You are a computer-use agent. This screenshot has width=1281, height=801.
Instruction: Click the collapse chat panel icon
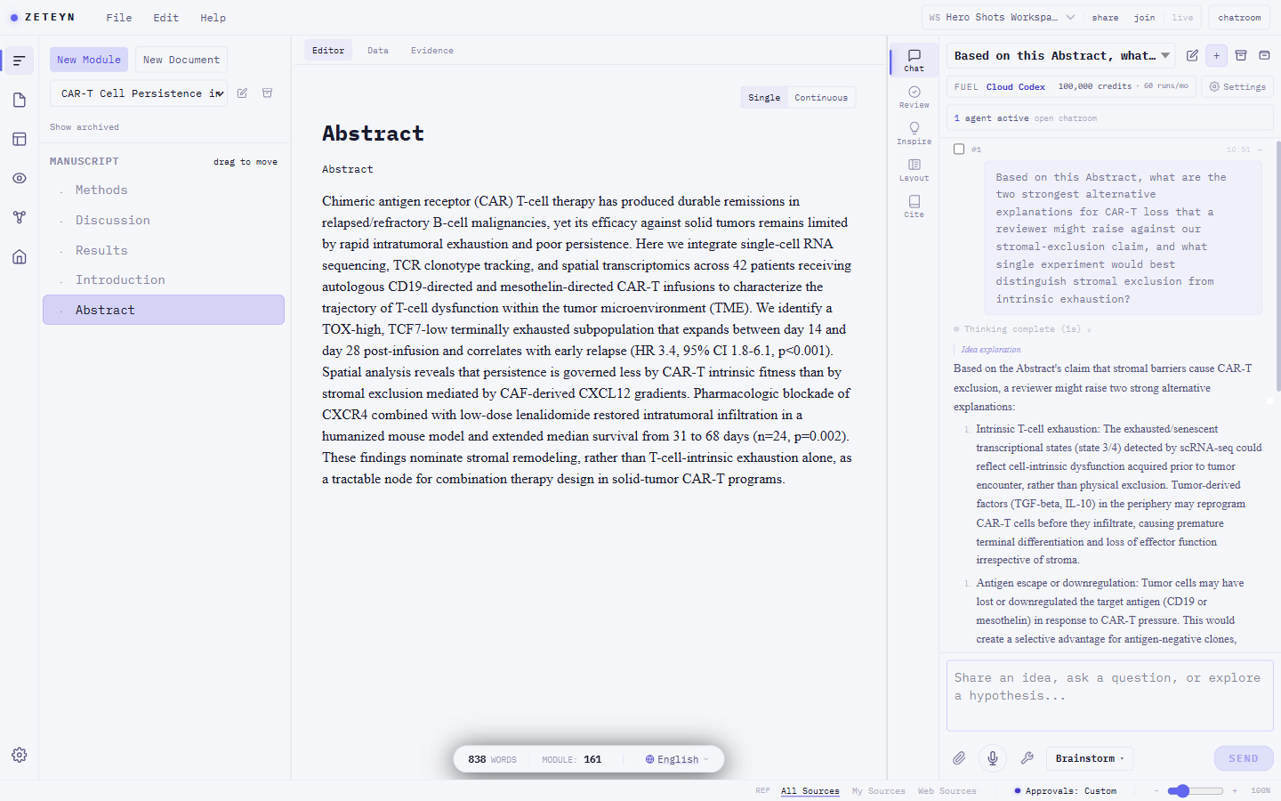[1264, 55]
